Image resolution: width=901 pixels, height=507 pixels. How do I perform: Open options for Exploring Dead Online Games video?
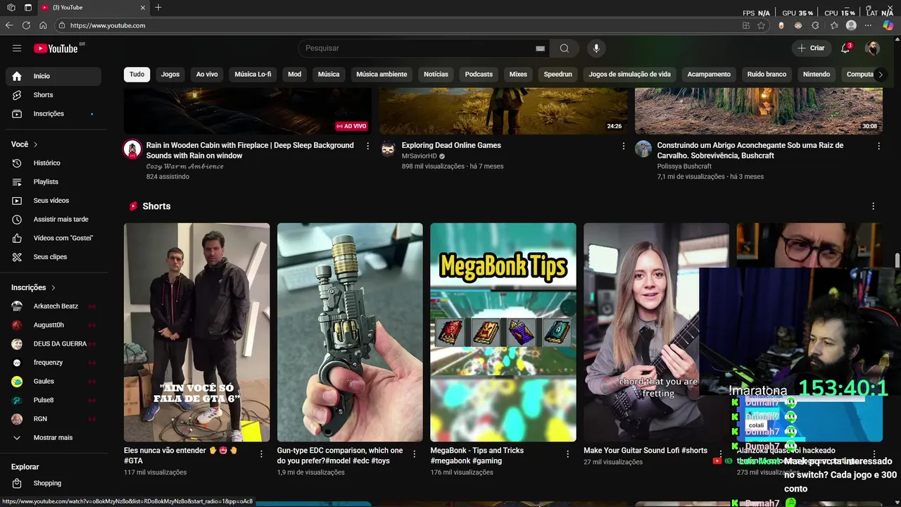(x=623, y=146)
